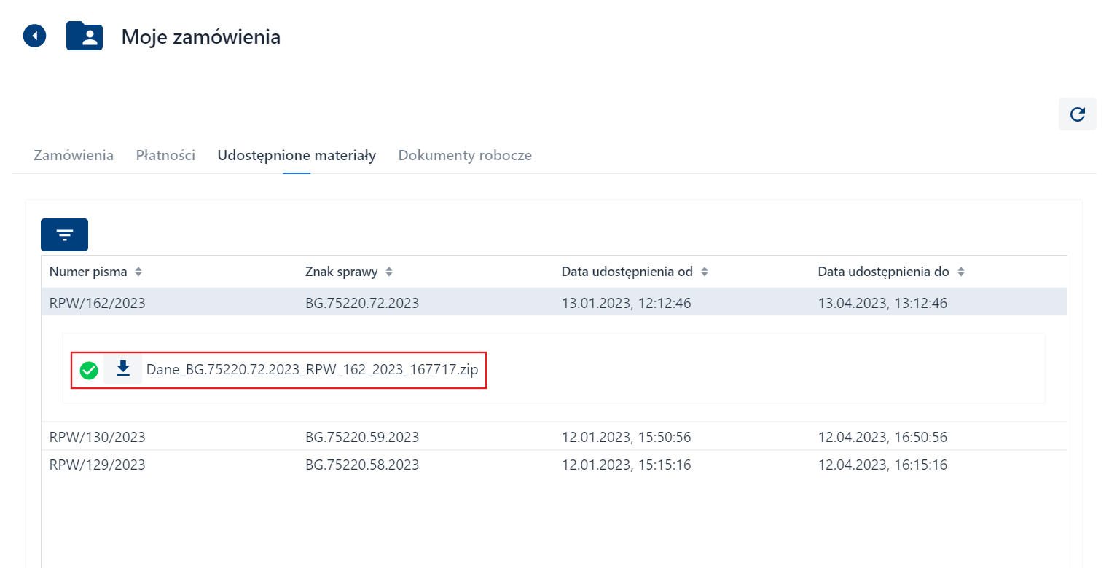This screenshot has width=1109, height=568.
Task: Click the refresh icon button
Action: pos(1077,114)
